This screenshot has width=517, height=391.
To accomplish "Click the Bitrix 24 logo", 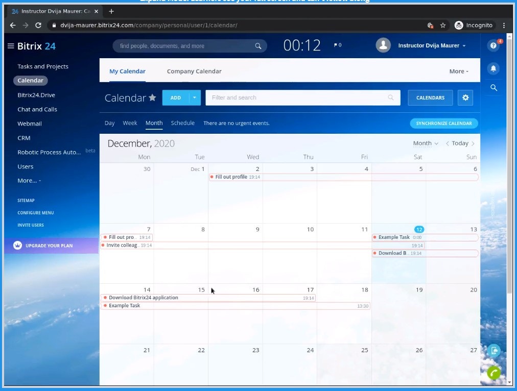I will click(x=36, y=46).
